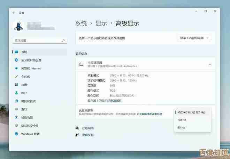Click the 辅助功能 accessibility icon
Screen dimensions: 230x159
[x=16, y=117]
